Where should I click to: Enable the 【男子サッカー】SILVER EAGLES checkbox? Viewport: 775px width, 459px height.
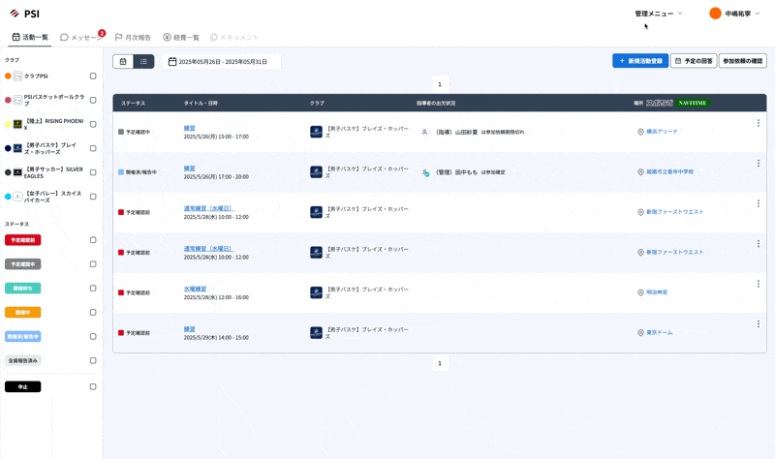tap(93, 172)
